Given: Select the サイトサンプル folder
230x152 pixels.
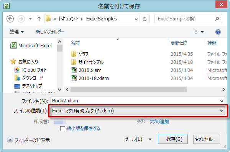Looking at the screenshot, I should click(x=91, y=62).
